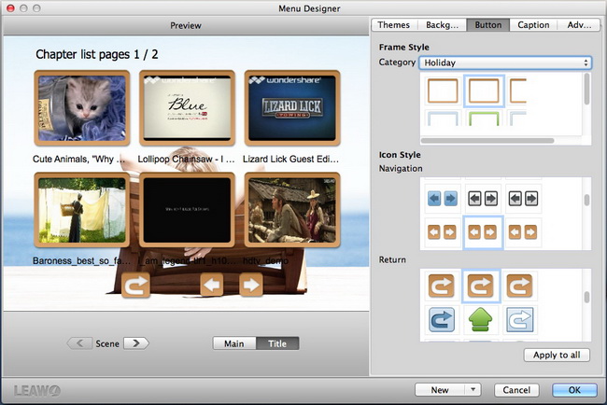Click the Return icons scrollbar
The image size is (607, 405).
tap(586, 297)
